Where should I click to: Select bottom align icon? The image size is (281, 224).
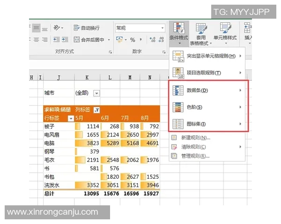pyautogui.click(x=45, y=28)
